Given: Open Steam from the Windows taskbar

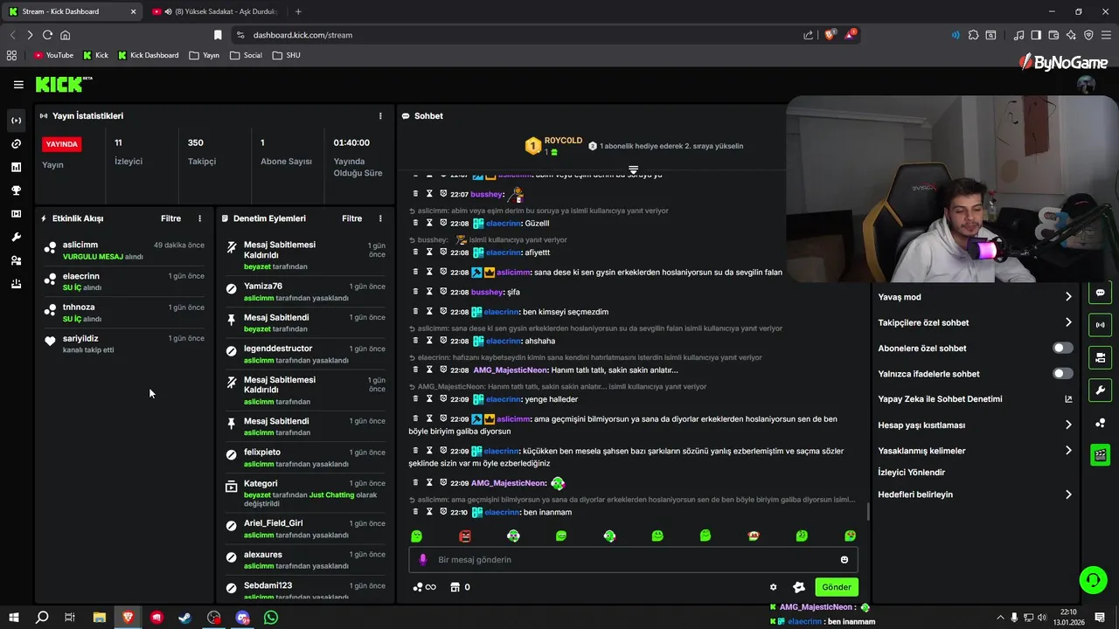Looking at the screenshot, I should (185, 618).
